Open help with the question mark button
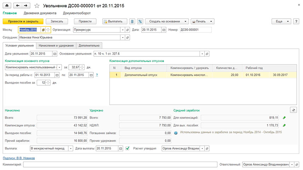 [x=296, y=22]
